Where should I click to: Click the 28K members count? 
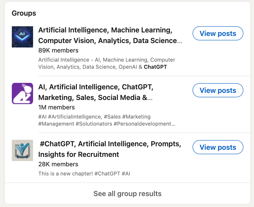[58, 164]
